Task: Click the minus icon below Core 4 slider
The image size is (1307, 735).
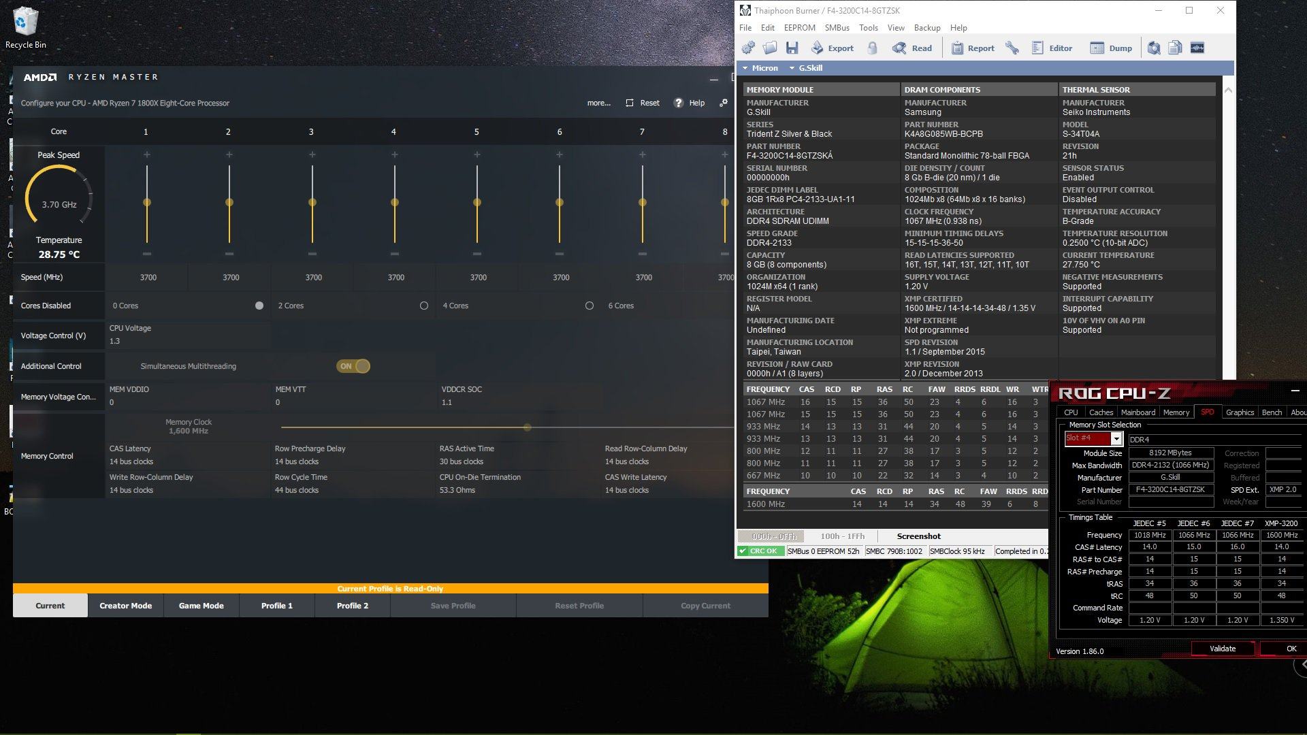Action: pos(395,254)
